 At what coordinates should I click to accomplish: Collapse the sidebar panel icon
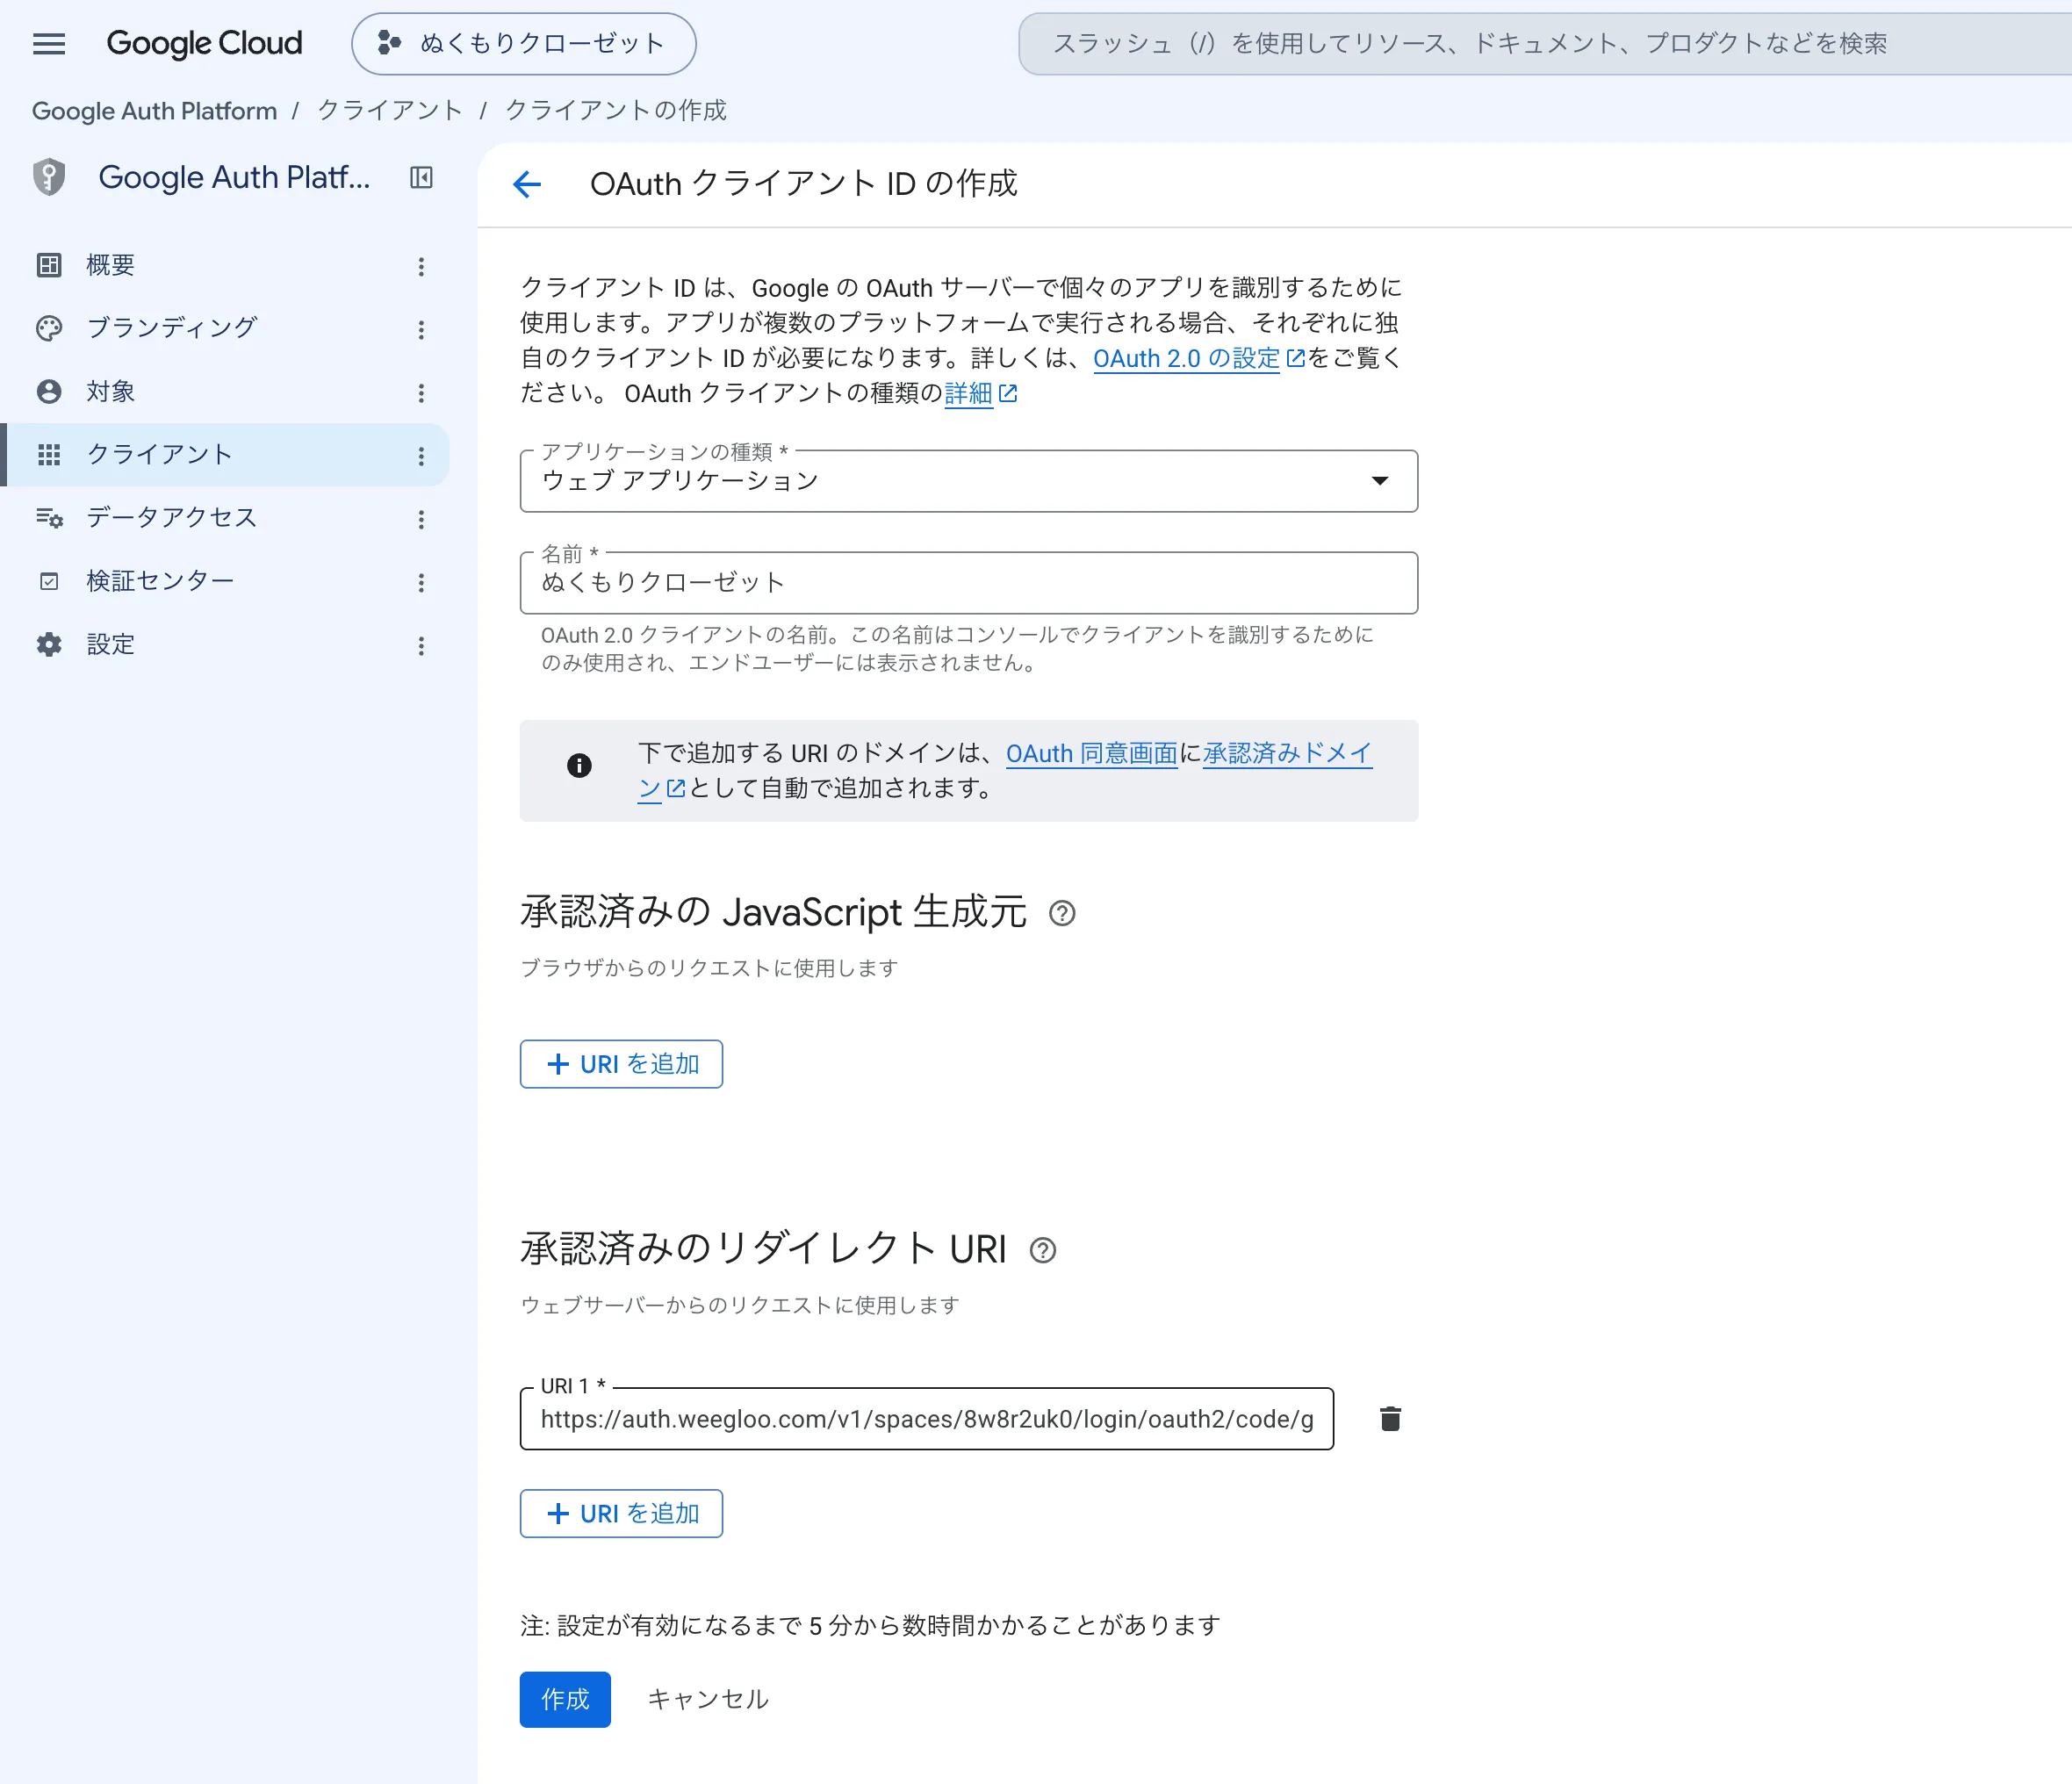(421, 177)
